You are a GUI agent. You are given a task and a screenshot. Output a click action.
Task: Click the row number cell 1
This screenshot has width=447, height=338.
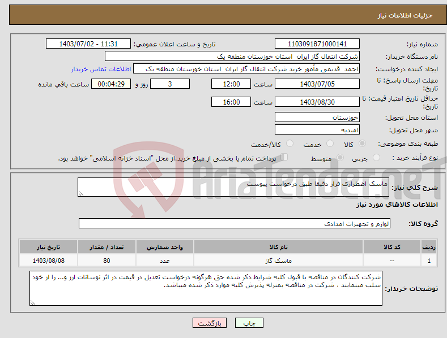429,261
